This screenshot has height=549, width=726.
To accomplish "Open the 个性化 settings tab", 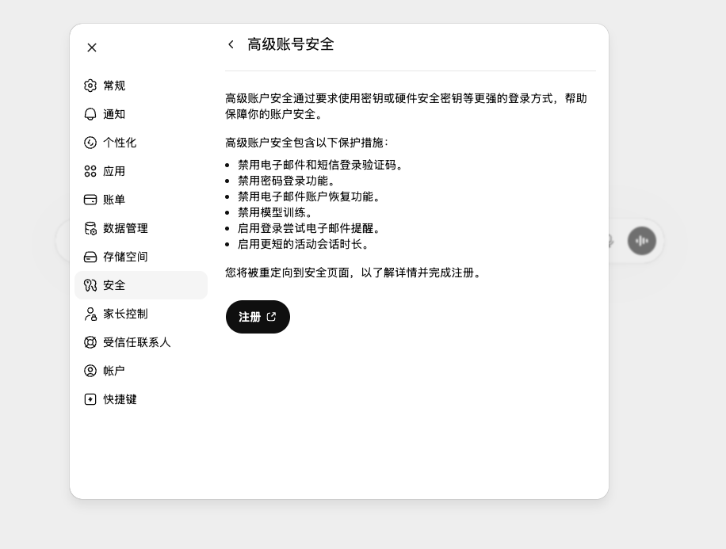I will [x=141, y=143].
